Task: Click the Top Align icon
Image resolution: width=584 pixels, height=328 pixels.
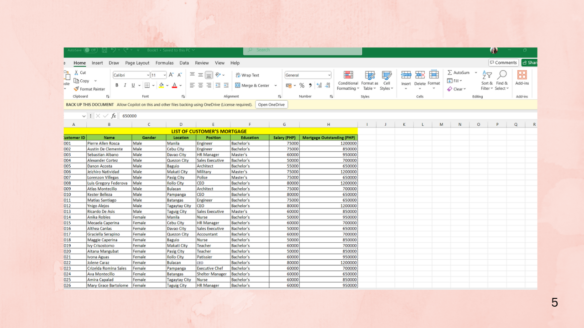Action: pos(193,75)
